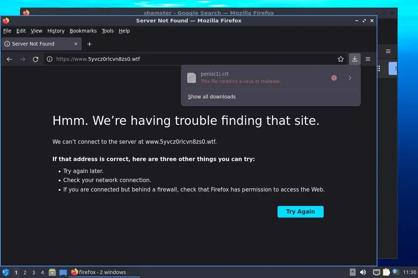Click the firefox - 2 windows taskbar entry
418x278 pixels.
pos(104,273)
